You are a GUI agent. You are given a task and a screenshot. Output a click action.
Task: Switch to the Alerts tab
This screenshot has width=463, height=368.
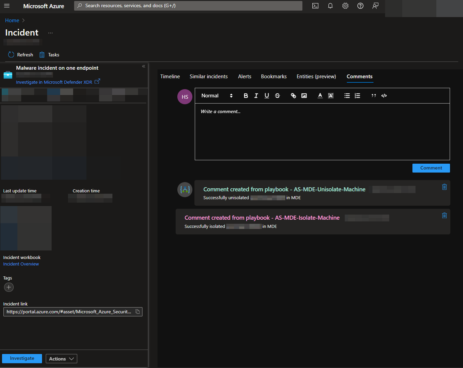pos(245,77)
